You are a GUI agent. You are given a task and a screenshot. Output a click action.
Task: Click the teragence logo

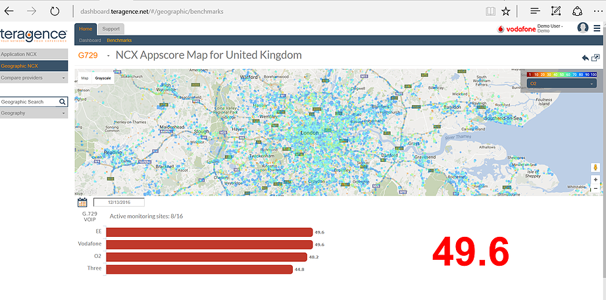tap(34, 35)
